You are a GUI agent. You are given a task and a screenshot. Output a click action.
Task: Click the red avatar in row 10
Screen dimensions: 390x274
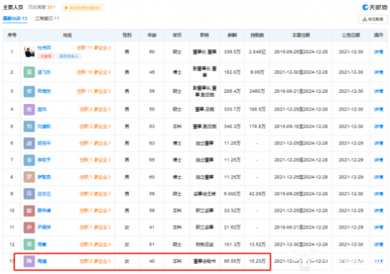29,211
